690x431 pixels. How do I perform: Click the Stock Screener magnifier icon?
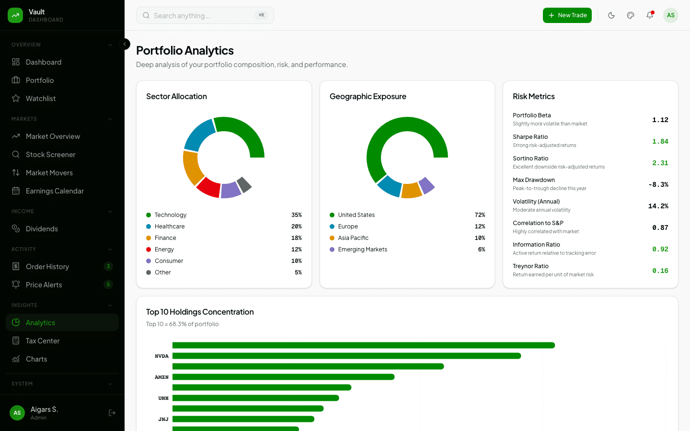point(16,154)
